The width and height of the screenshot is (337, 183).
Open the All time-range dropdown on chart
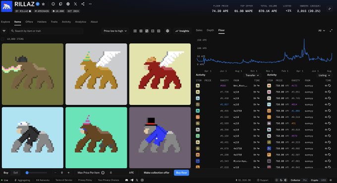pos(322,31)
